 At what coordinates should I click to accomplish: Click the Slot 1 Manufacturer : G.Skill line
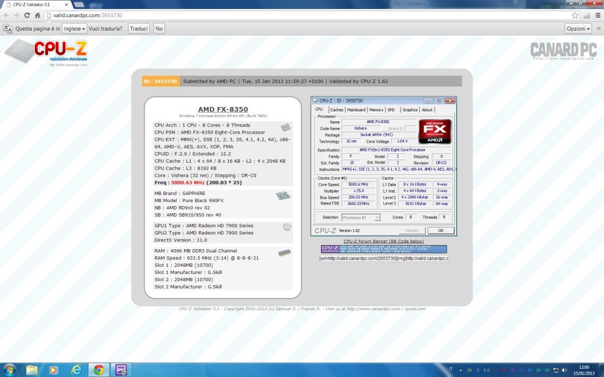pos(188,272)
